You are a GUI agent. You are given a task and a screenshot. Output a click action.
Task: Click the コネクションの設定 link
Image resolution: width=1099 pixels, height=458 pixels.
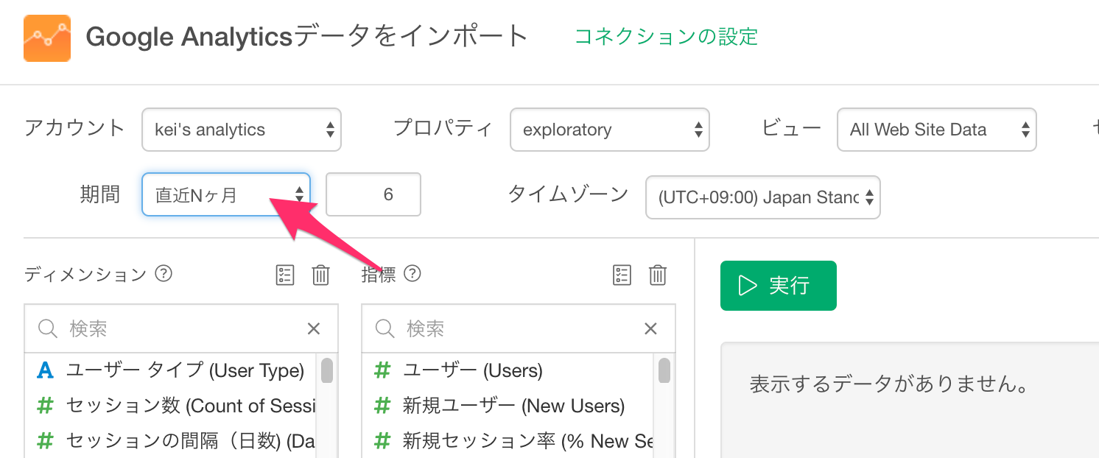tap(666, 36)
